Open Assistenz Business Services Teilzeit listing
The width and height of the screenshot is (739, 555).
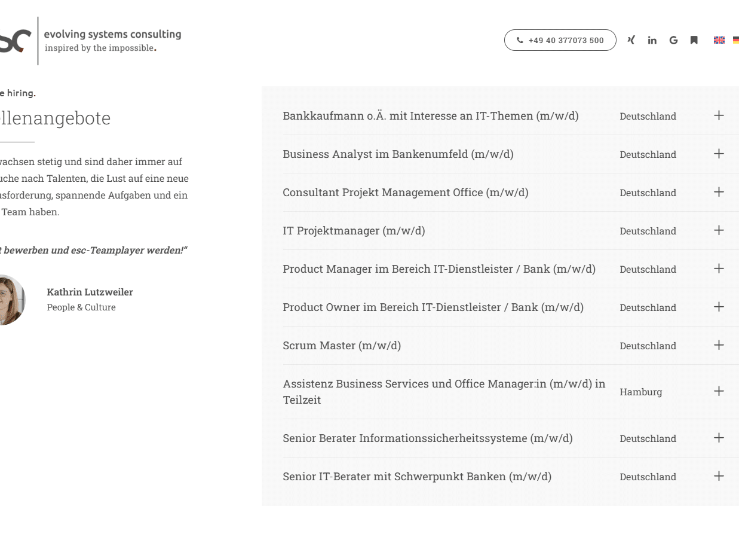click(443, 392)
